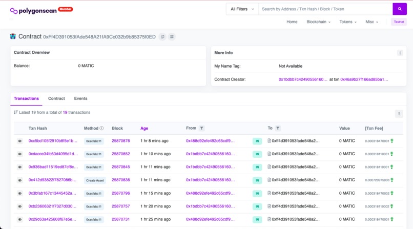Switch to the Transactions tab
The height and width of the screenshot is (229, 413).
26,98
